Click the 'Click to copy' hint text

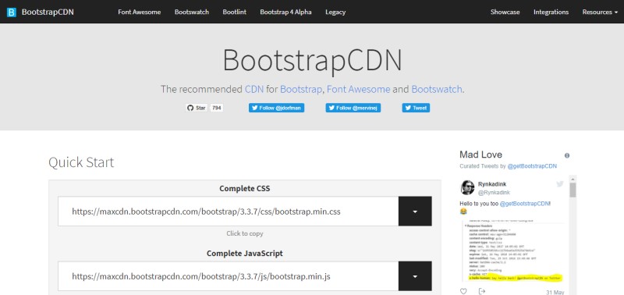click(245, 233)
